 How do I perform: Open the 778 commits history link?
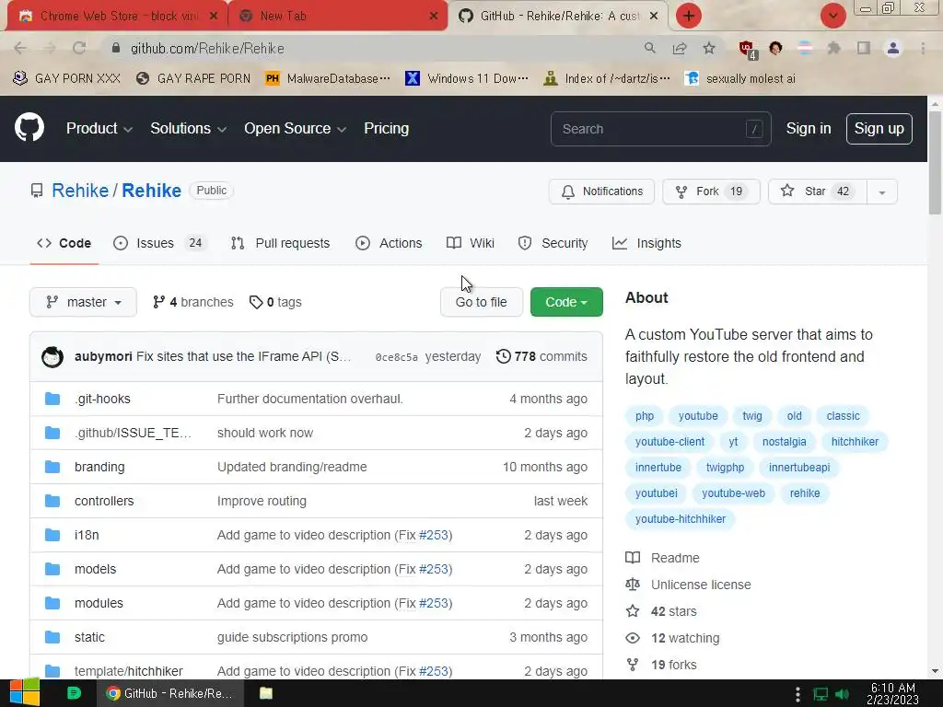click(541, 356)
